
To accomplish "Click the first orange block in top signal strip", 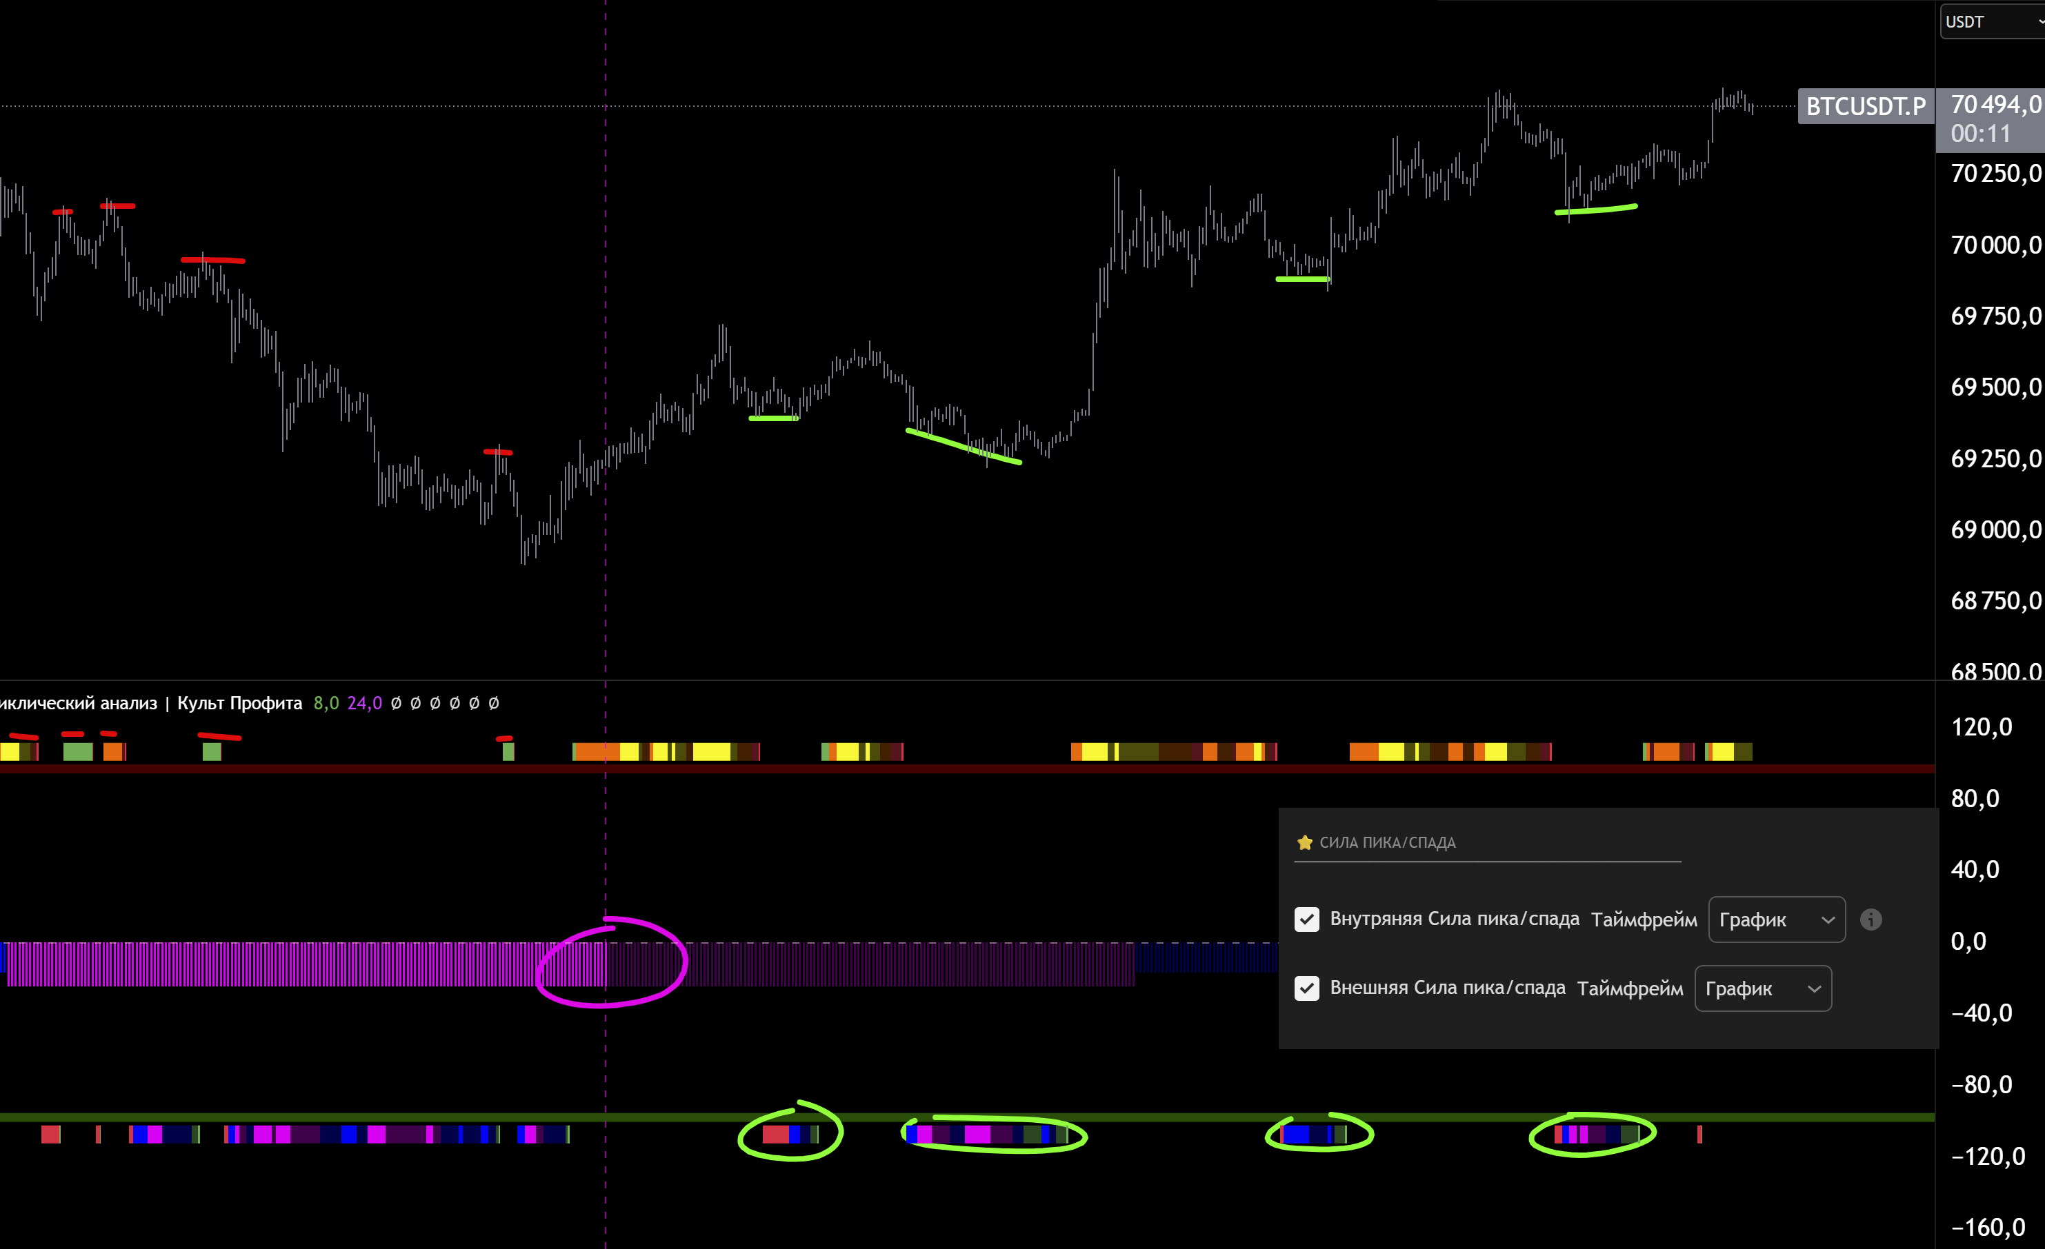I will coord(114,751).
